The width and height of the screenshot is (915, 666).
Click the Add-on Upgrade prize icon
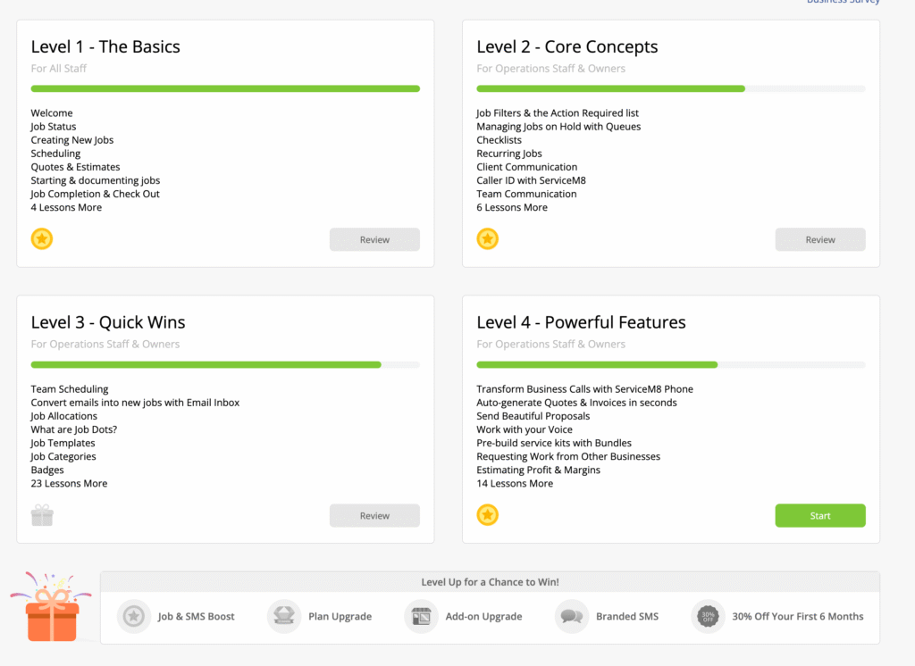[420, 616]
